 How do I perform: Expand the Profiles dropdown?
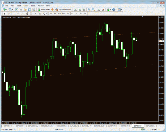tap(12, 10)
